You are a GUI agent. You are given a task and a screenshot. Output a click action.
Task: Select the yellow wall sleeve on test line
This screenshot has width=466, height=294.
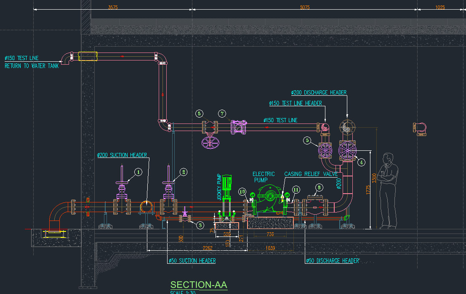88,56
